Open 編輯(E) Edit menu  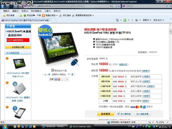[16, 11]
